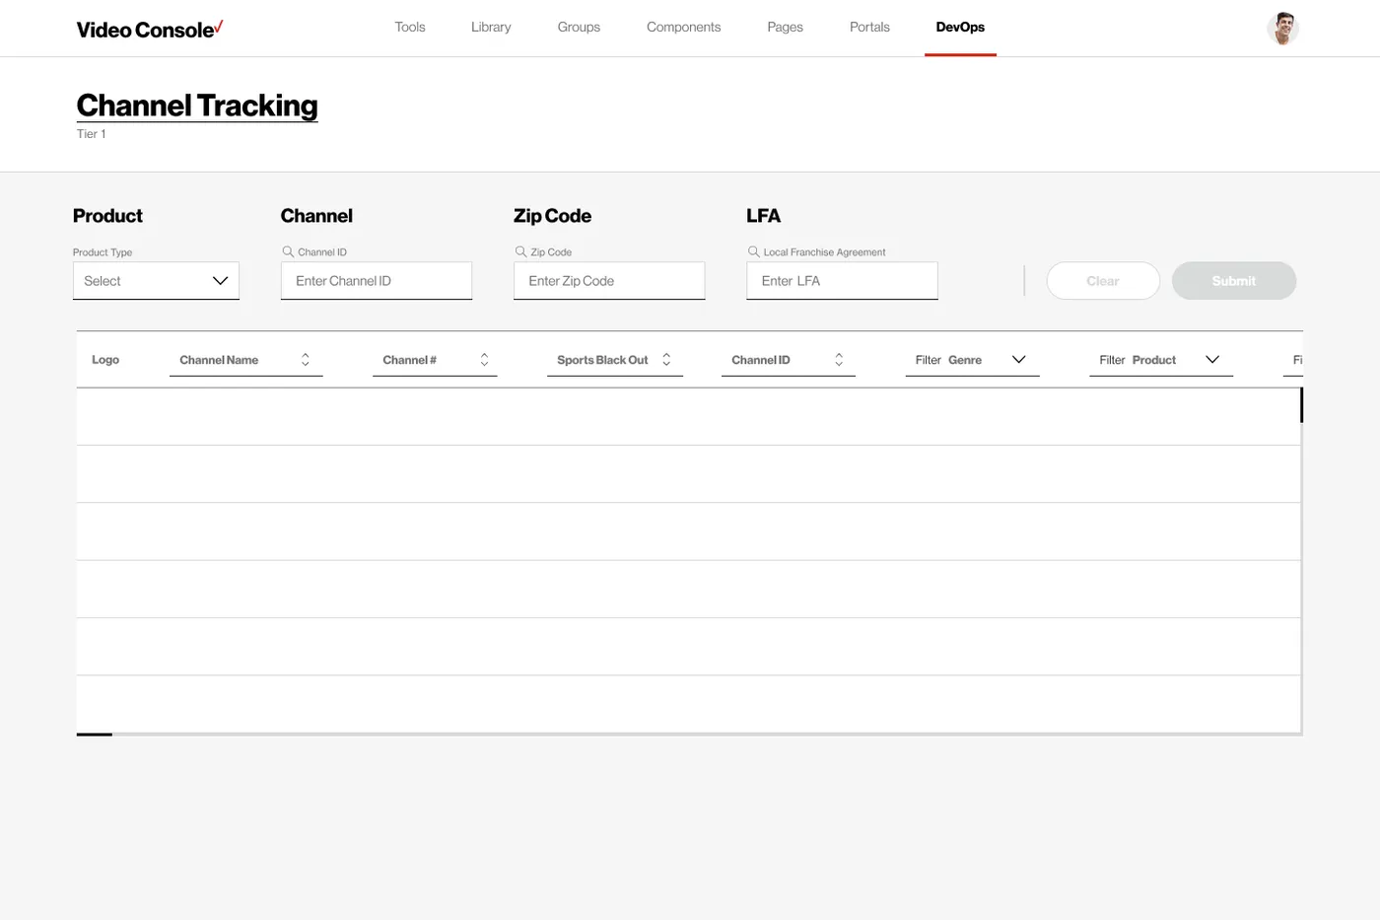Sort by Channel Name arrows
The image size is (1380, 920).
(306, 360)
